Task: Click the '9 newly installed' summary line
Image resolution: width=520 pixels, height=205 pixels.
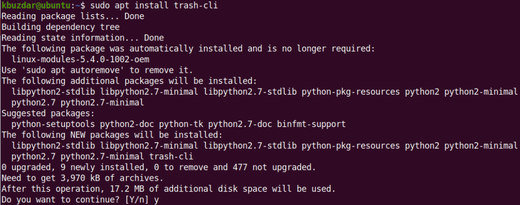Action: pos(159,168)
